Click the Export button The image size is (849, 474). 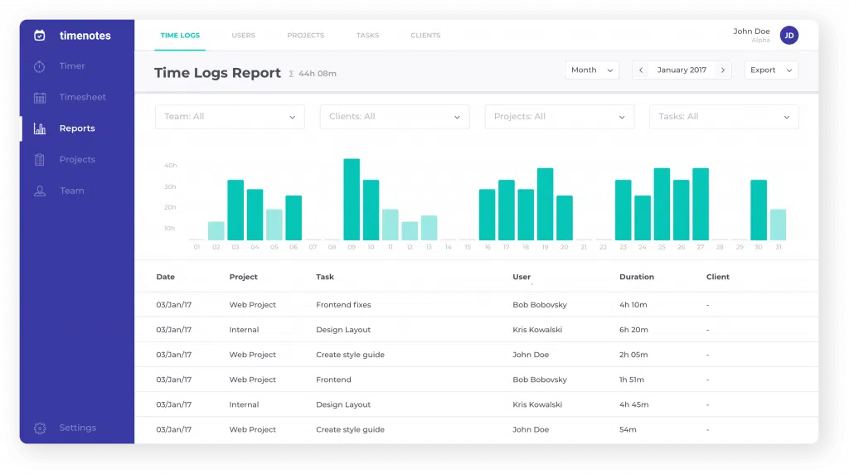pyautogui.click(x=771, y=70)
